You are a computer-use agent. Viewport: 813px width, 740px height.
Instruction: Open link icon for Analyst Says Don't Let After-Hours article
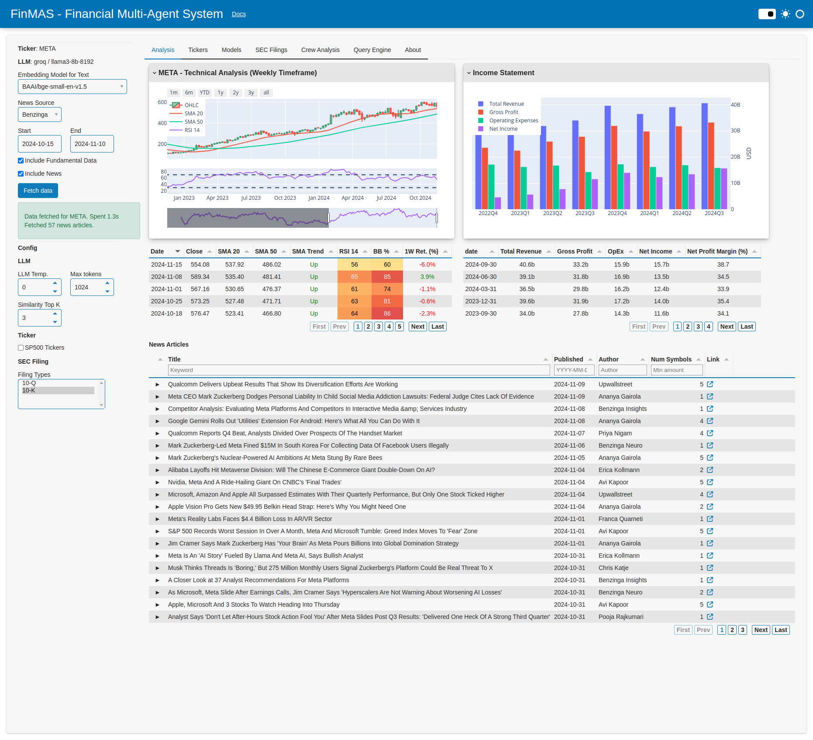click(x=710, y=617)
